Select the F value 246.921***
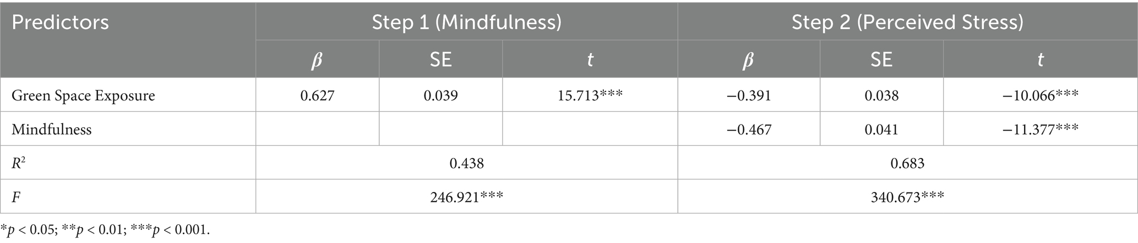The width and height of the screenshot is (1138, 243). (466, 196)
